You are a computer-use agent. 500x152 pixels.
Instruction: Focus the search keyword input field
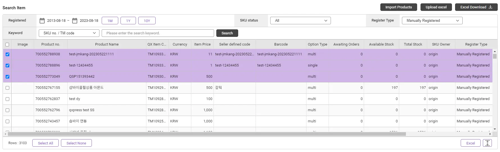pos(158,33)
